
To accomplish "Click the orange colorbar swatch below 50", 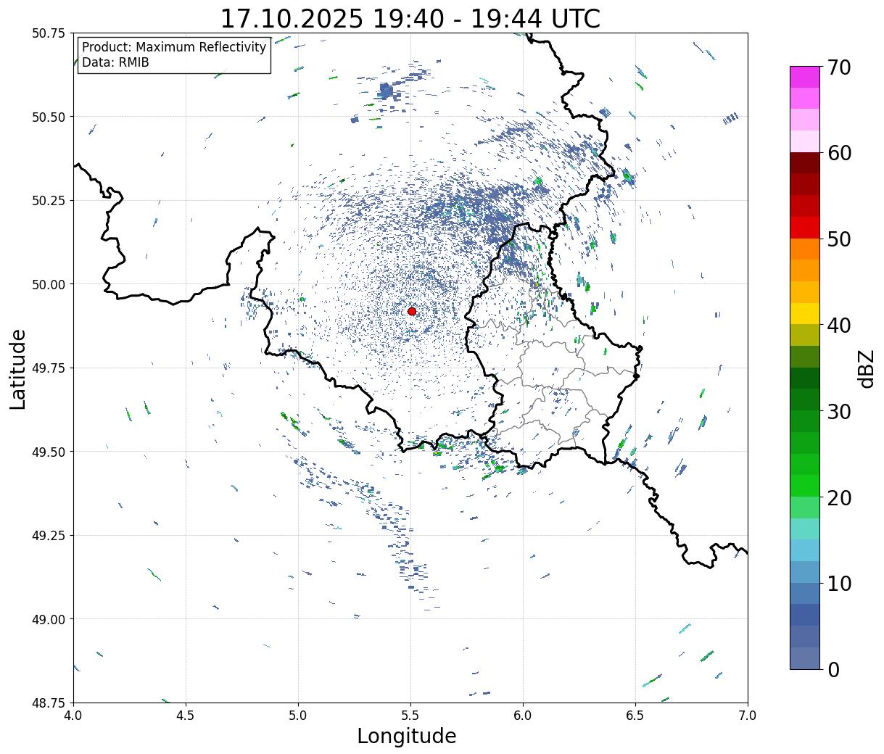I will [x=805, y=249].
